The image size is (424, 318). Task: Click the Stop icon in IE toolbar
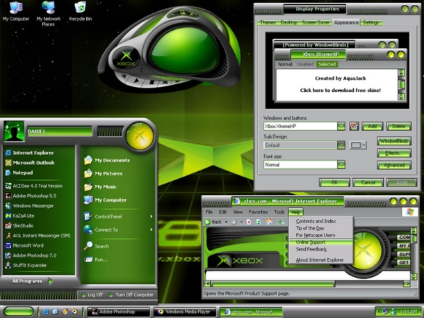click(249, 222)
